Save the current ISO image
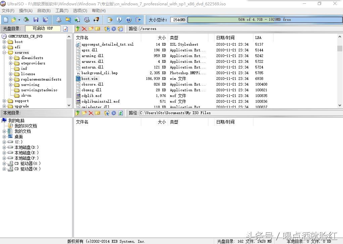343x244 pixels. [36, 19]
